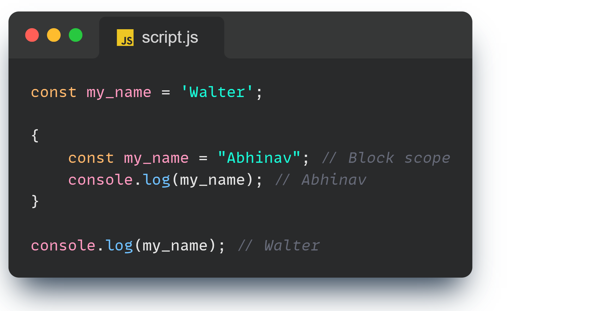This screenshot has height=311, width=614.
Task: Click my_name variable on first line
Action: (119, 92)
